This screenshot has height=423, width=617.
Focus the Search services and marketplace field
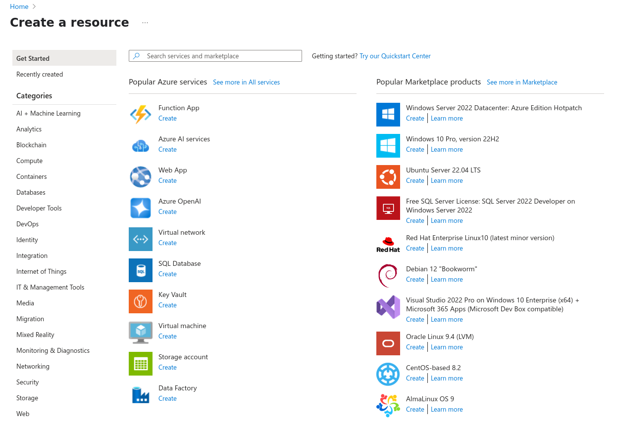coord(220,56)
